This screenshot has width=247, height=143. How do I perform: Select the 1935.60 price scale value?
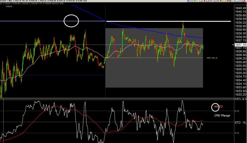click(x=241, y=66)
